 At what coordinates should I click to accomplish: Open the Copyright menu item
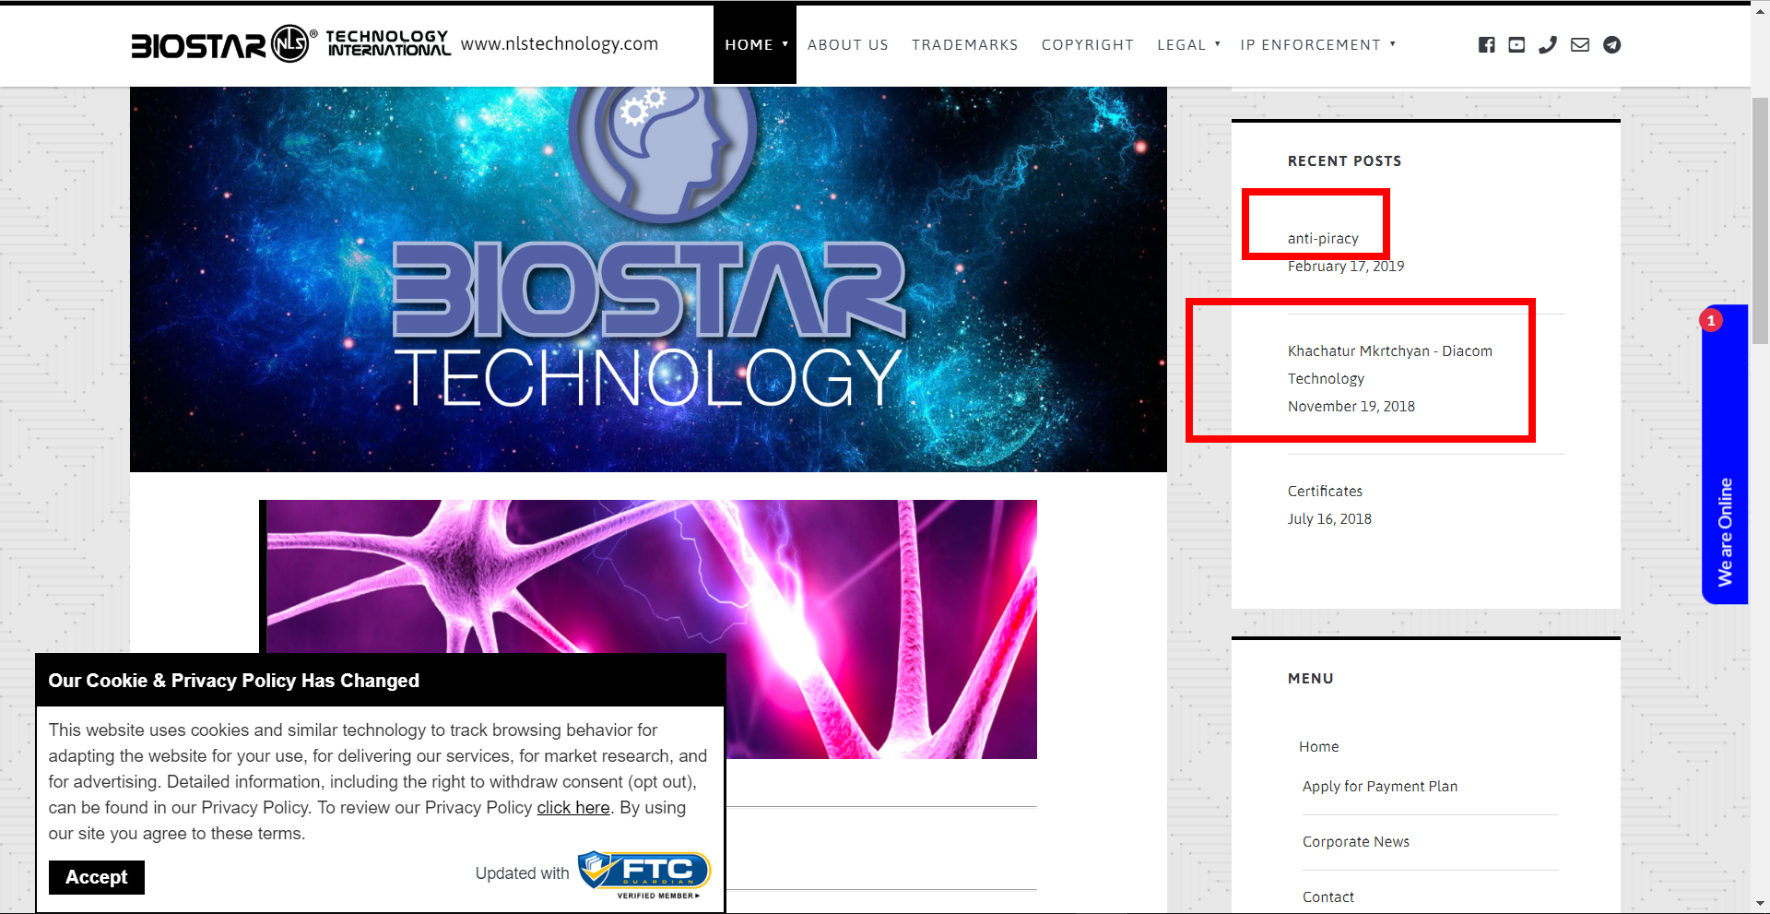(1087, 44)
